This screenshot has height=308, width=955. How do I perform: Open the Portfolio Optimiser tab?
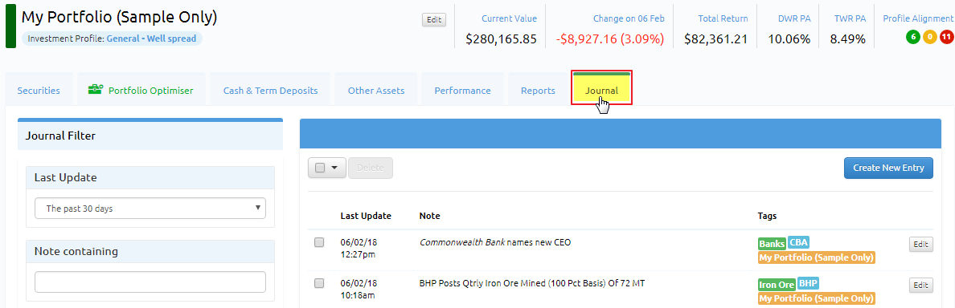tap(141, 91)
